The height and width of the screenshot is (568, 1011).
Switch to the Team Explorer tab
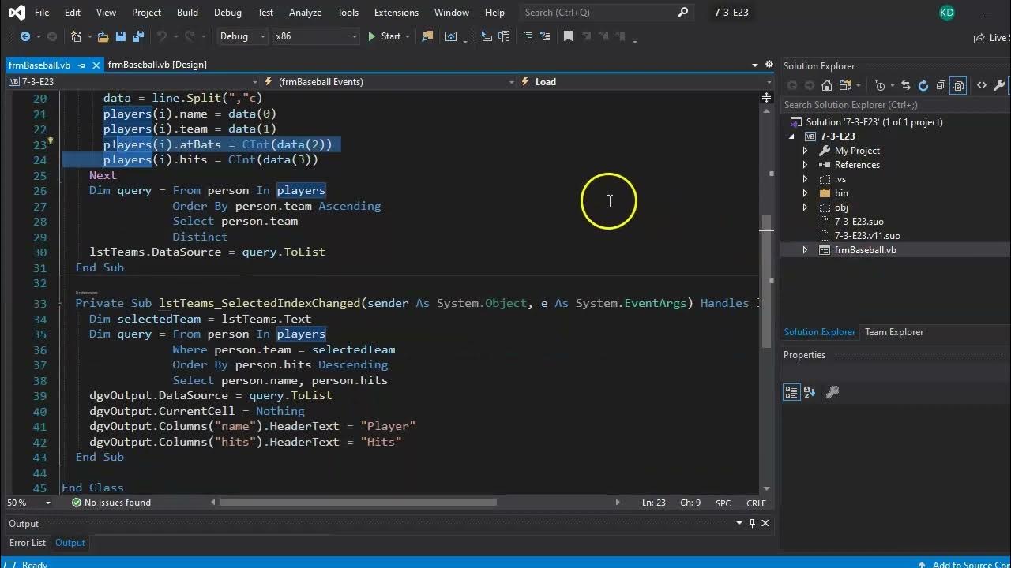[x=894, y=332]
